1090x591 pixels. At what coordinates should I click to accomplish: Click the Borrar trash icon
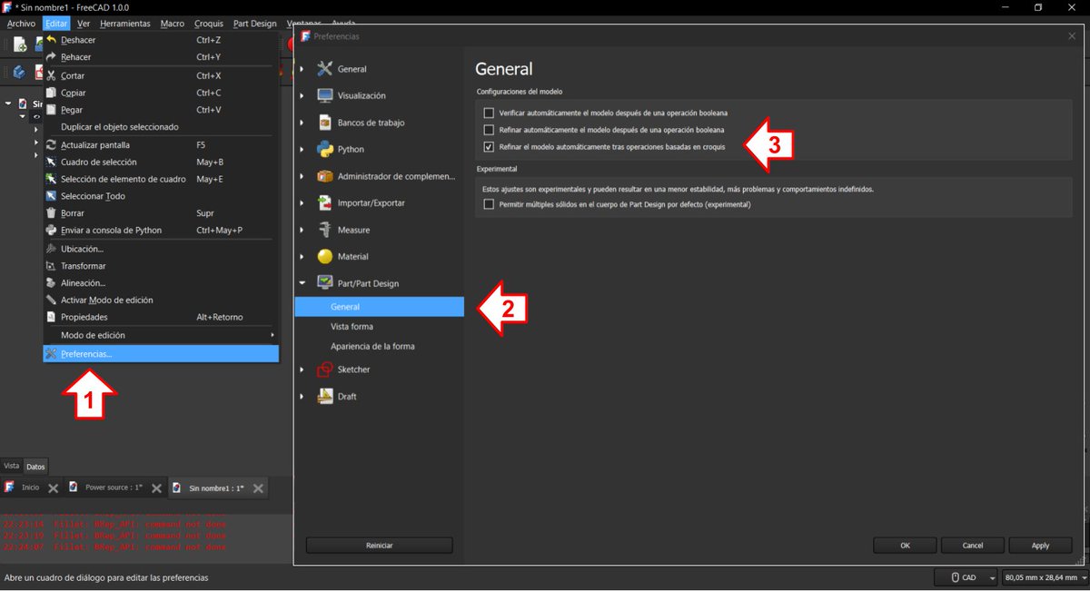coord(52,213)
